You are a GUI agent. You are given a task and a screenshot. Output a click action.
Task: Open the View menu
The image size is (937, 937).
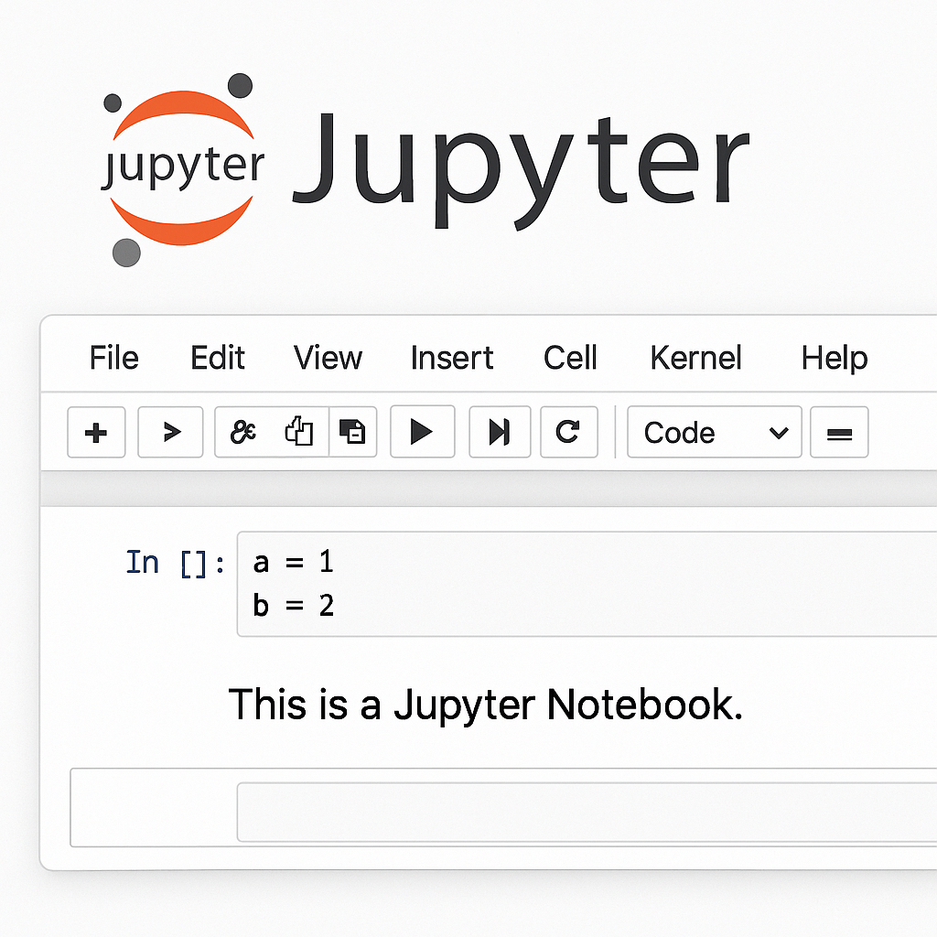coord(328,358)
